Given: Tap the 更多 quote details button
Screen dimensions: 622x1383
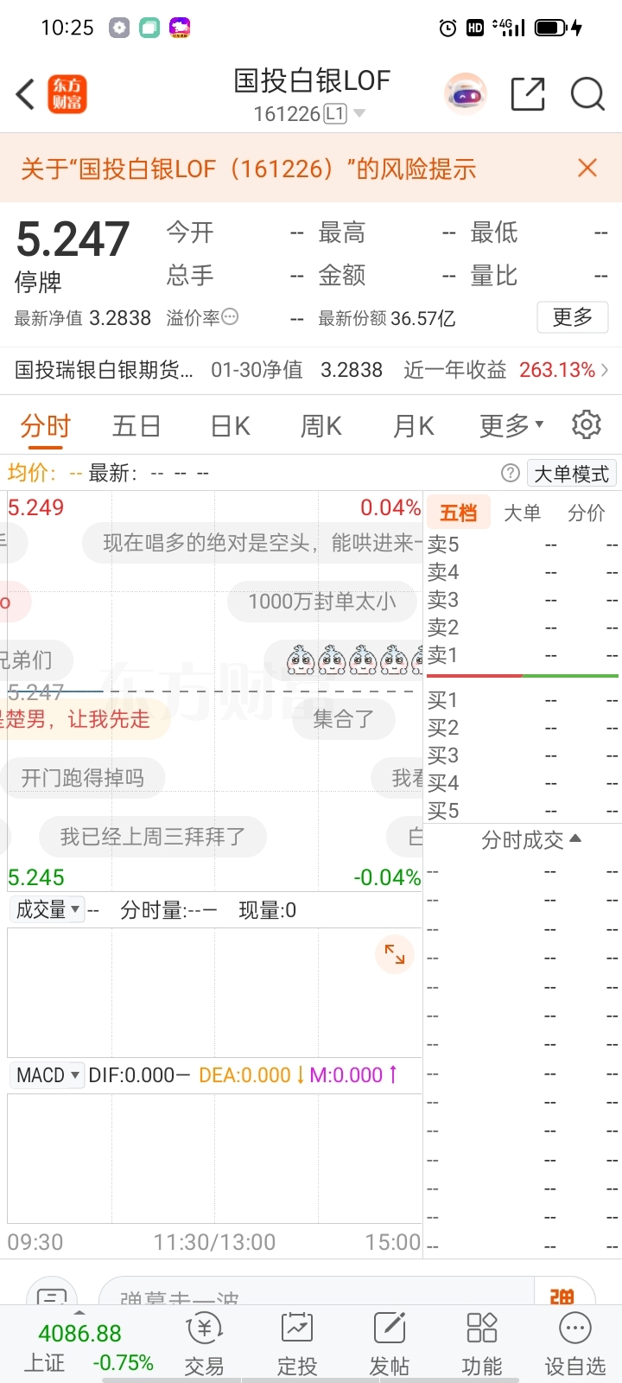Looking at the screenshot, I should tap(573, 317).
